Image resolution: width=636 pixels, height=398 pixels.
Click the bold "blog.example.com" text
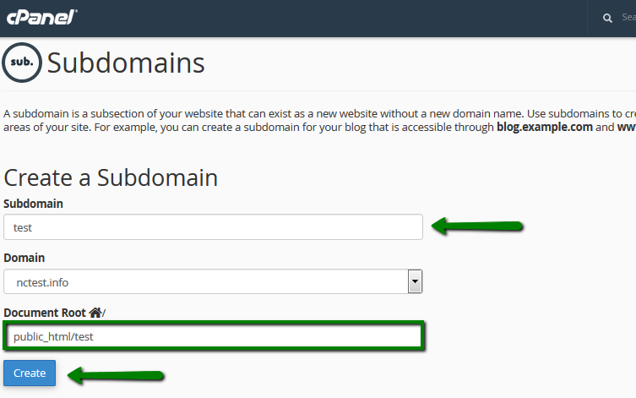[545, 128]
